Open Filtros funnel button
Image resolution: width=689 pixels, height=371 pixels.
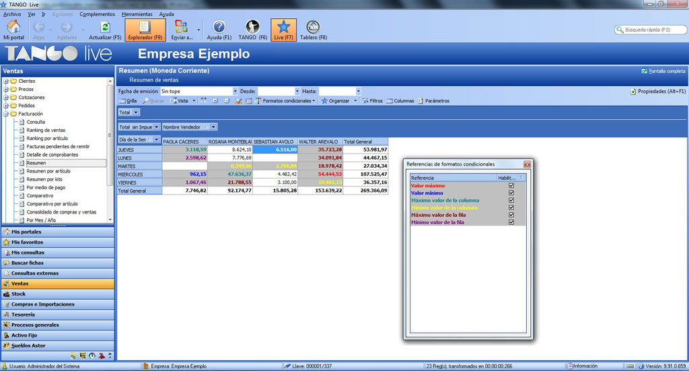coord(371,101)
